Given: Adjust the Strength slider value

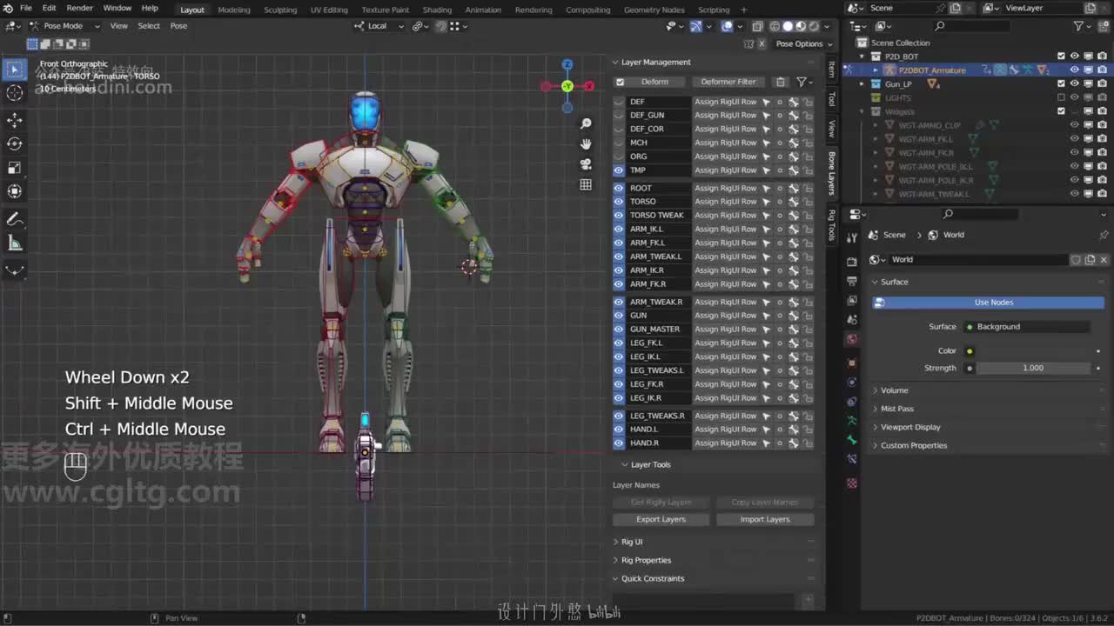Looking at the screenshot, I should tap(1032, 368).
